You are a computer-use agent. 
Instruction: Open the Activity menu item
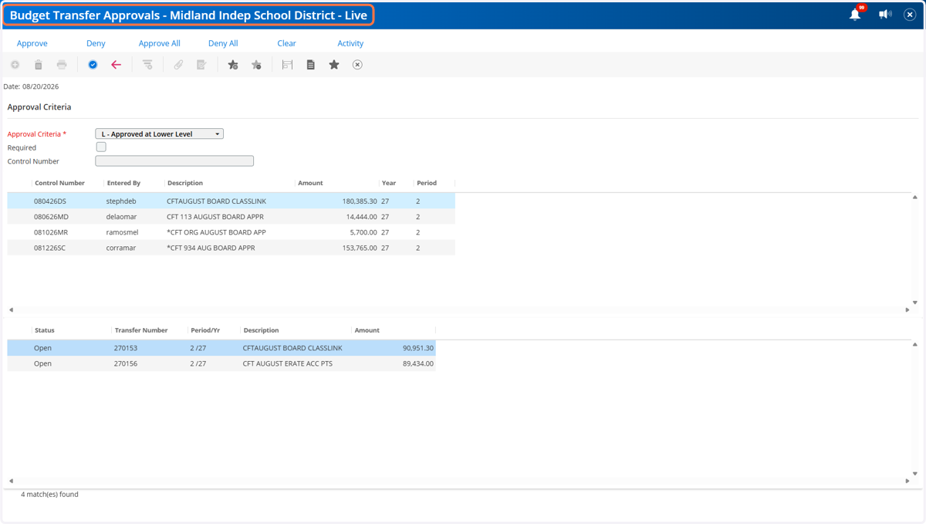[x=350, y=43]
